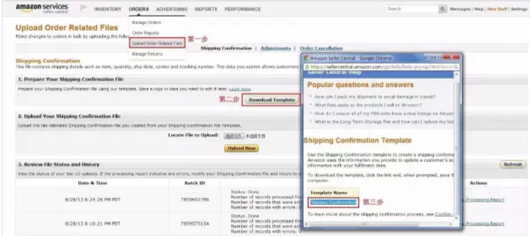Click the Upload Order Related Files page heading
The width and height of the screenshot is (530, 237).
(x=67, y=27)
